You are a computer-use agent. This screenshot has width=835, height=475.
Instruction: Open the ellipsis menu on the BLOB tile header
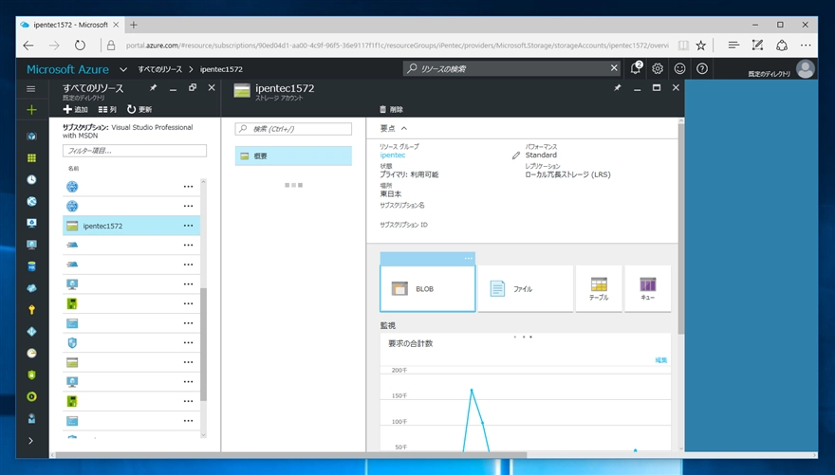point(468,258)
